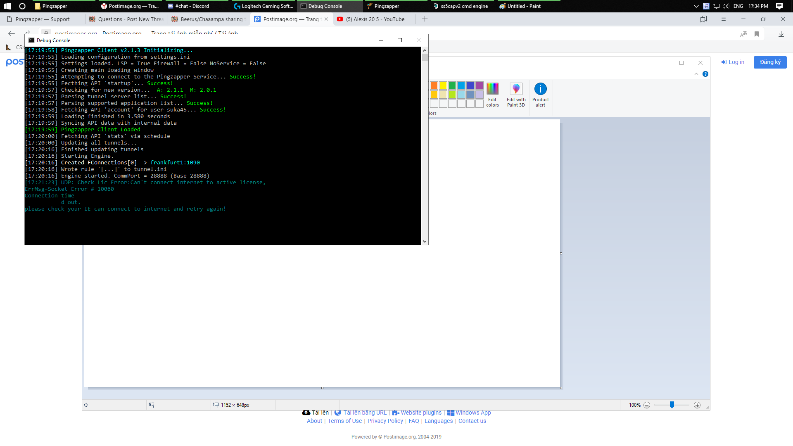This screenshot has width=793, height=446.
Task: Switch to Questions - Post New Thread tab
Action: coord(126,19)
